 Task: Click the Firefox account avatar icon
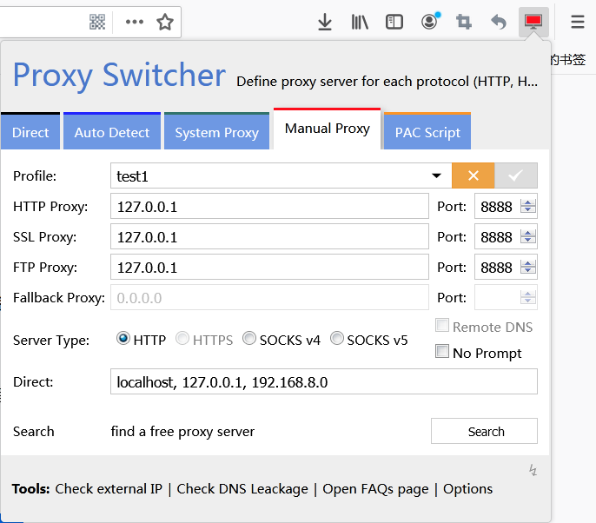[430, 21]
